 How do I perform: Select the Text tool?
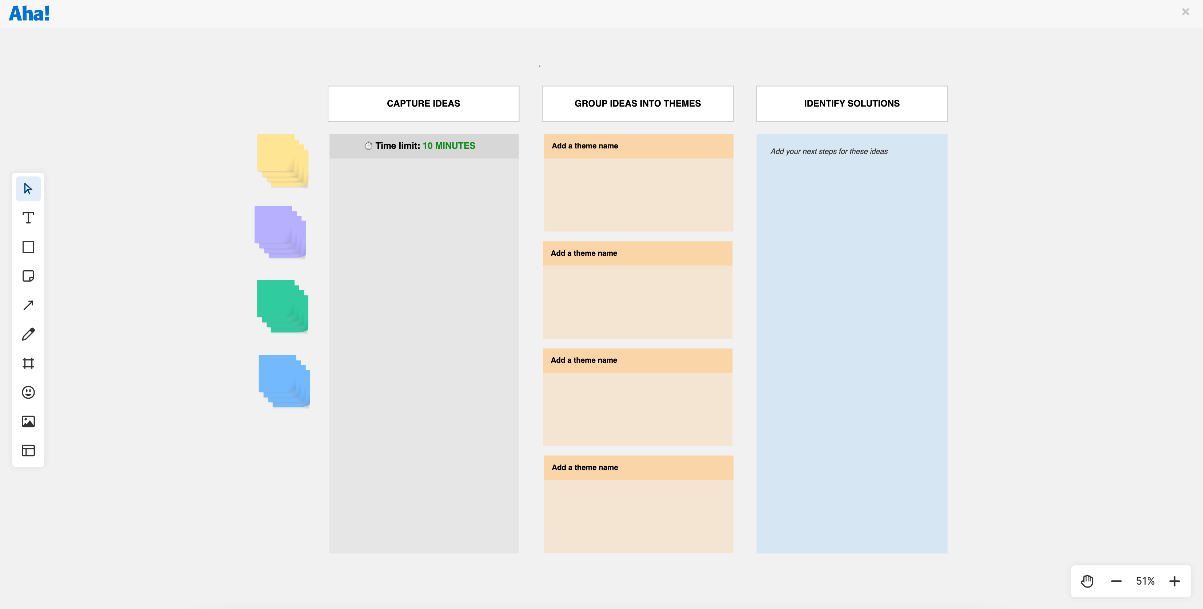pyautogui.click(x=28, y=218)
